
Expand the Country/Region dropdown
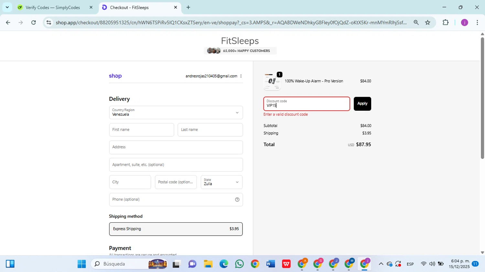176,113
